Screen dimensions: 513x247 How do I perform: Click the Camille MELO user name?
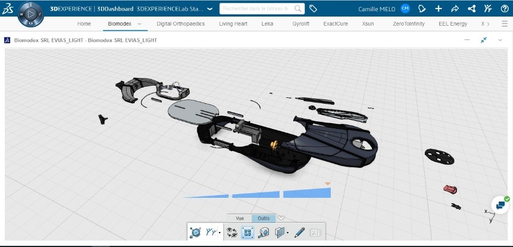tap(377, 9)
